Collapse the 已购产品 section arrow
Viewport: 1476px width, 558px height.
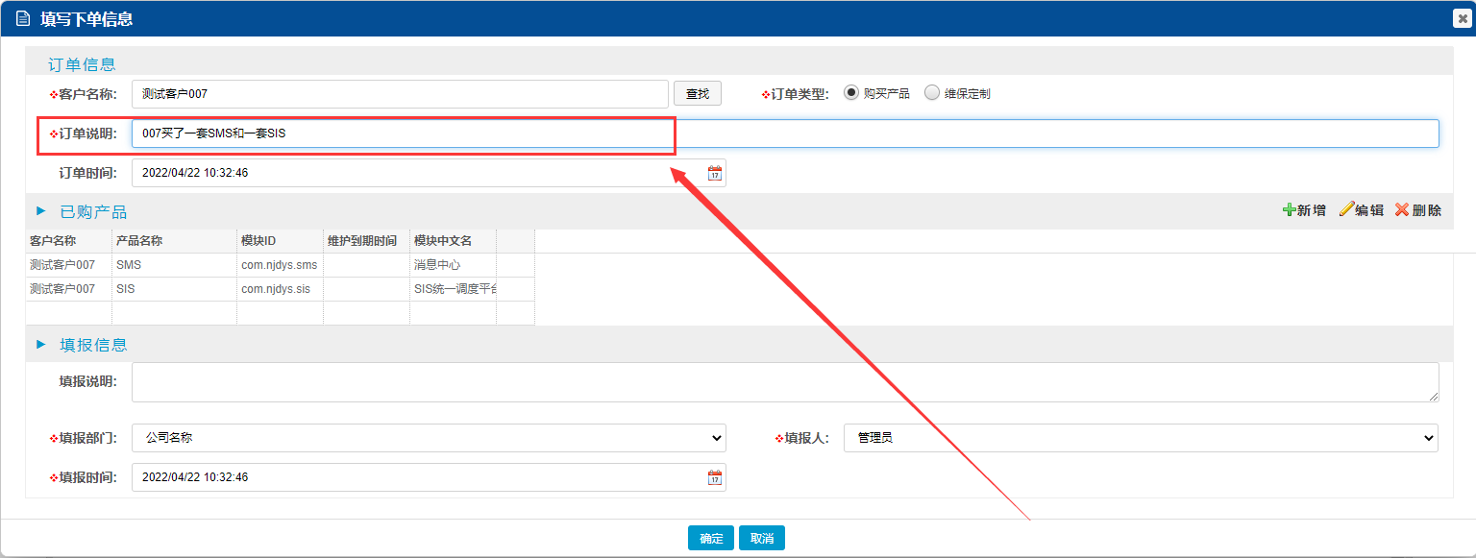click(x=40, y=211)
